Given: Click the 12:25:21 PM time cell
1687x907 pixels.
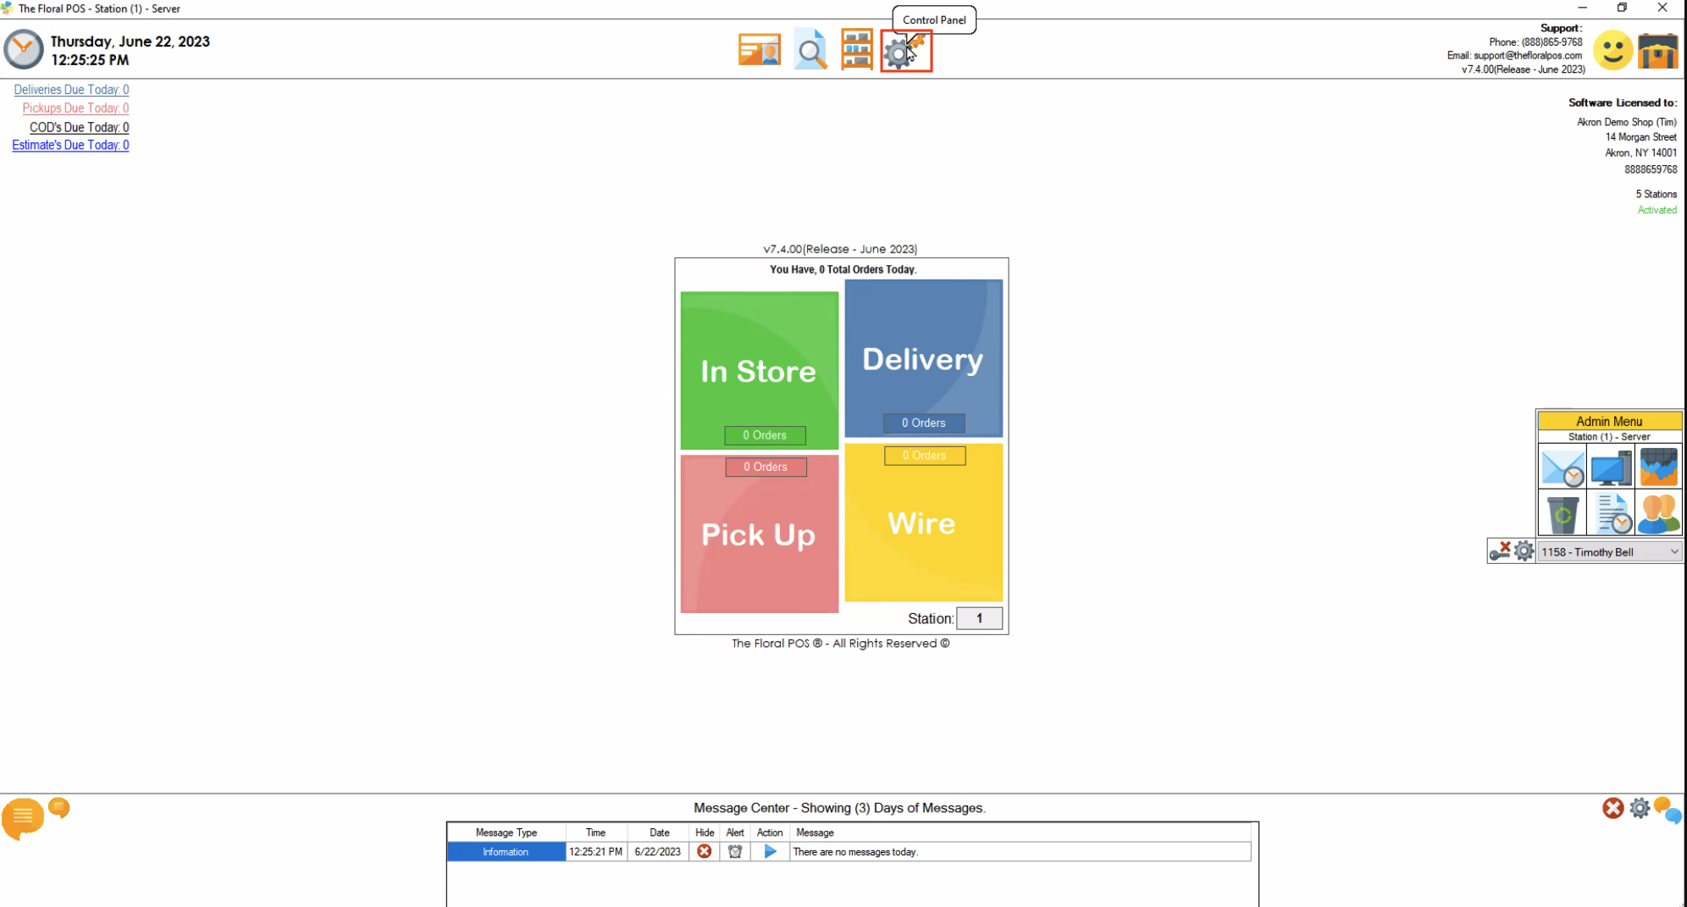Looking at the screenshot, I should coord(595,852).
